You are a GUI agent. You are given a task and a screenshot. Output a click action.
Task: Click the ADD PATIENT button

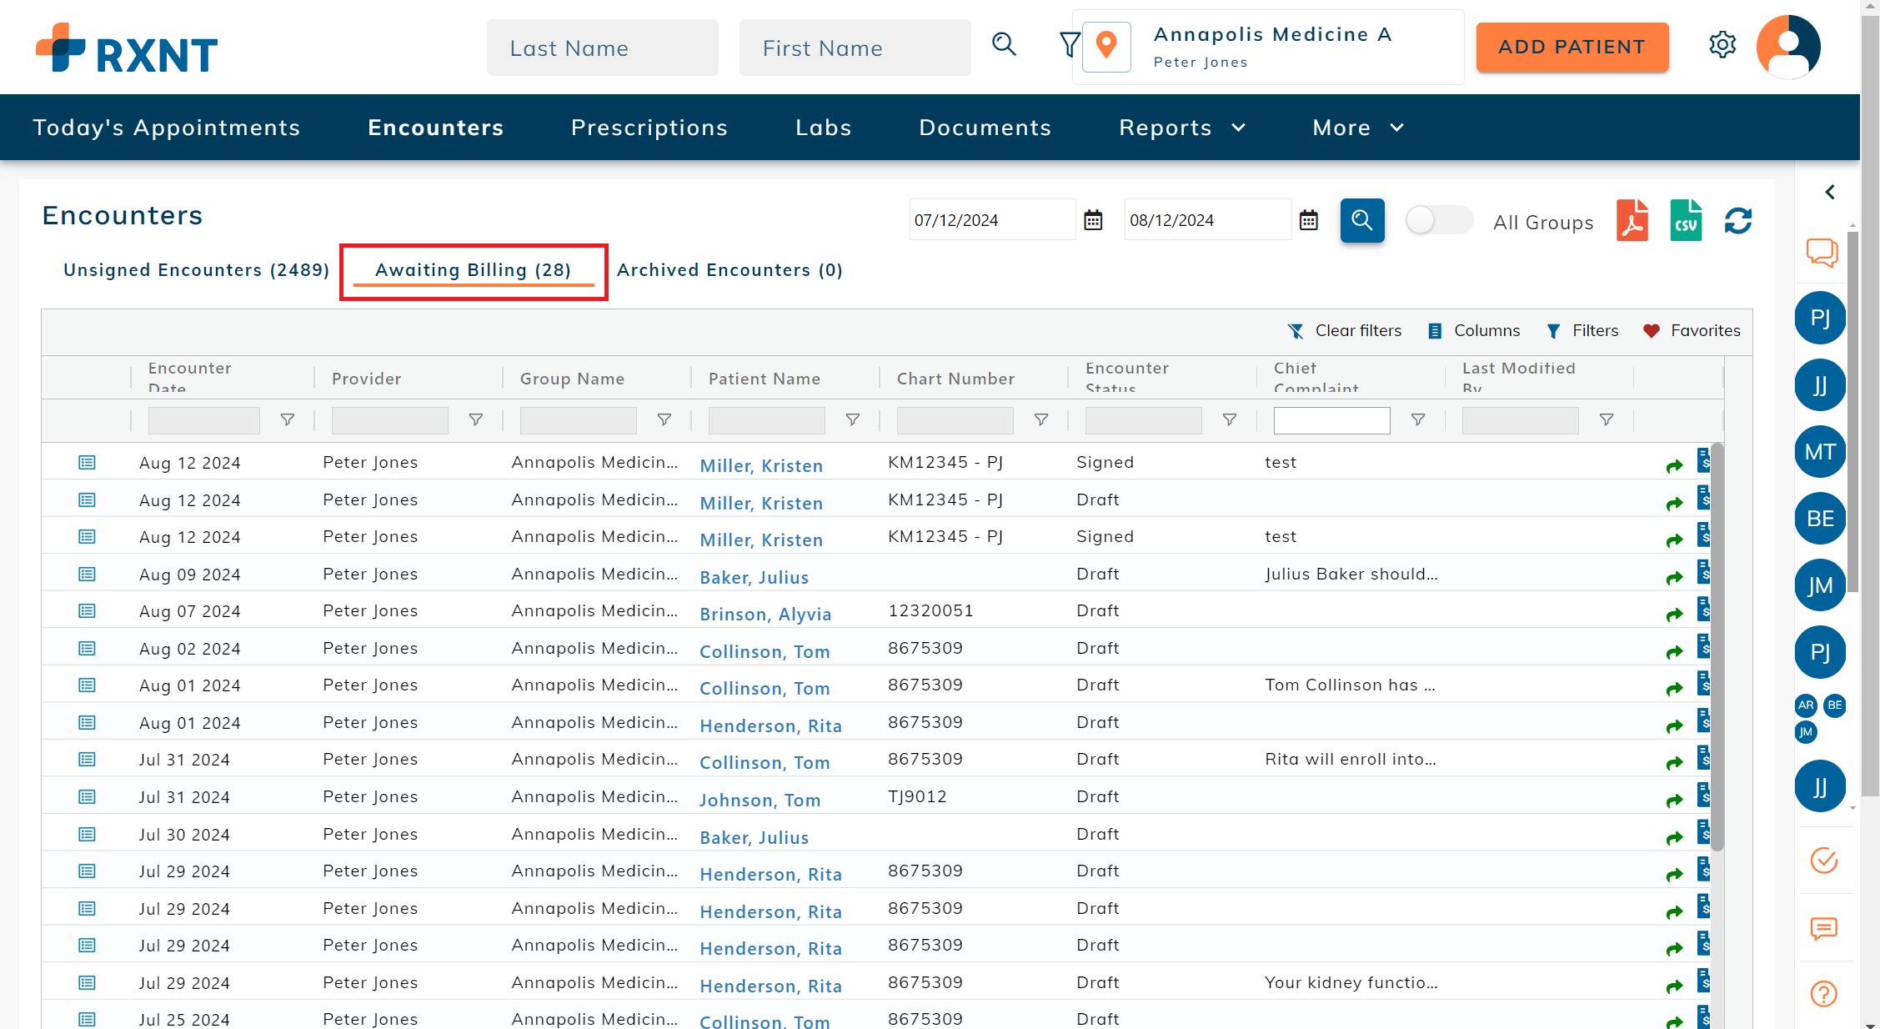point(1572,47)
